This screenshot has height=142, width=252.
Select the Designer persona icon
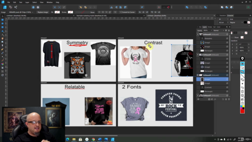tap(5, 7)
